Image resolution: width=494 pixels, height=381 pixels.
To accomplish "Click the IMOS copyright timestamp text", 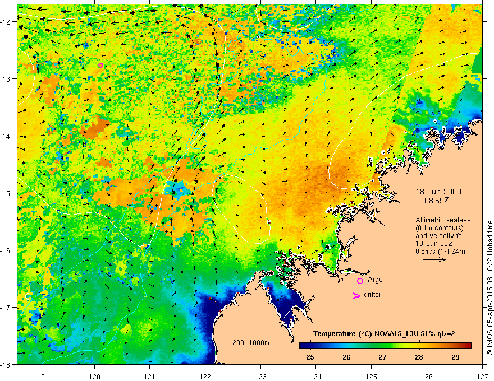I will click(x=490, y=287).
